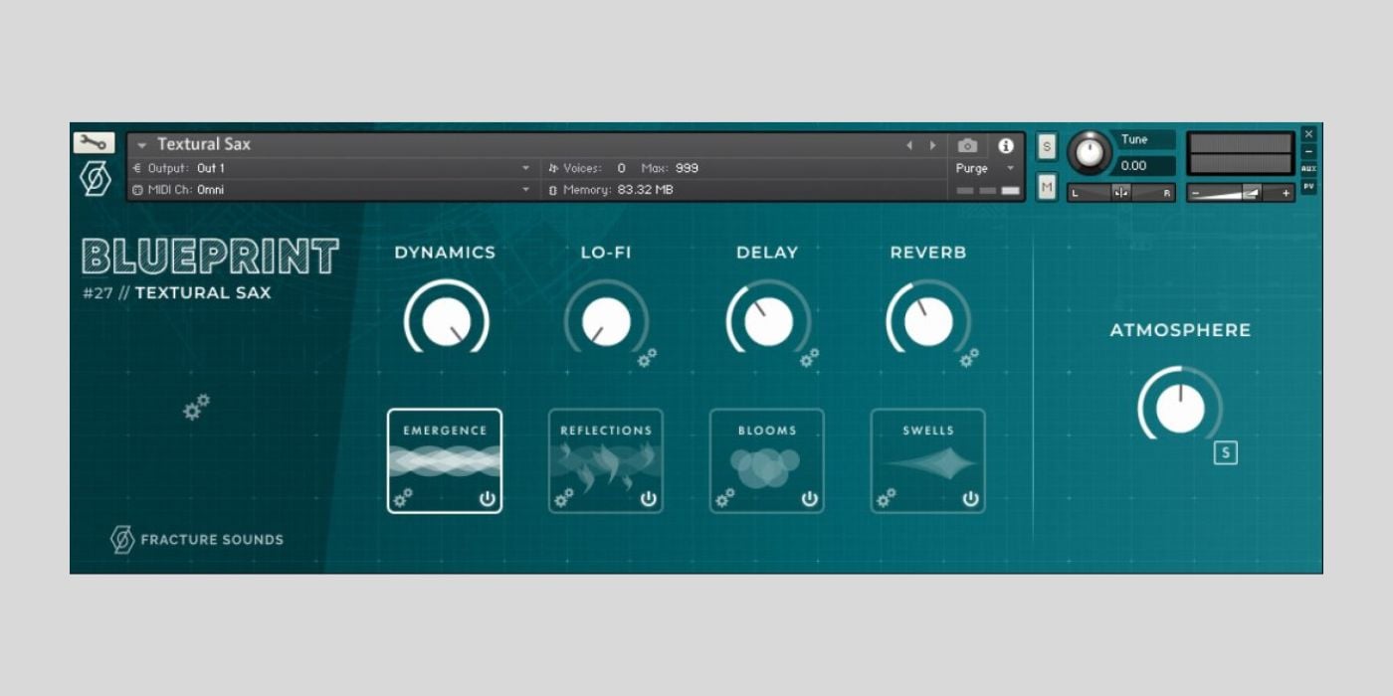Click the output level meter display
This screenshot has width=1393, height=696.
click(x=1241, y=153)
